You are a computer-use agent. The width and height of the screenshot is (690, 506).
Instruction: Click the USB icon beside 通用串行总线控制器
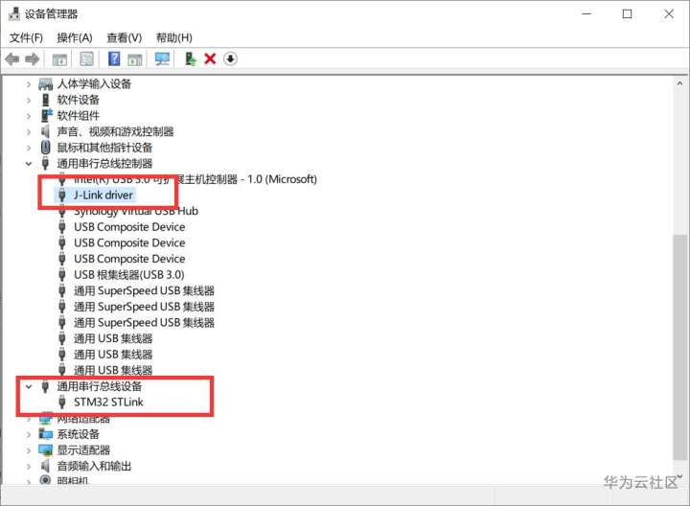45,163
